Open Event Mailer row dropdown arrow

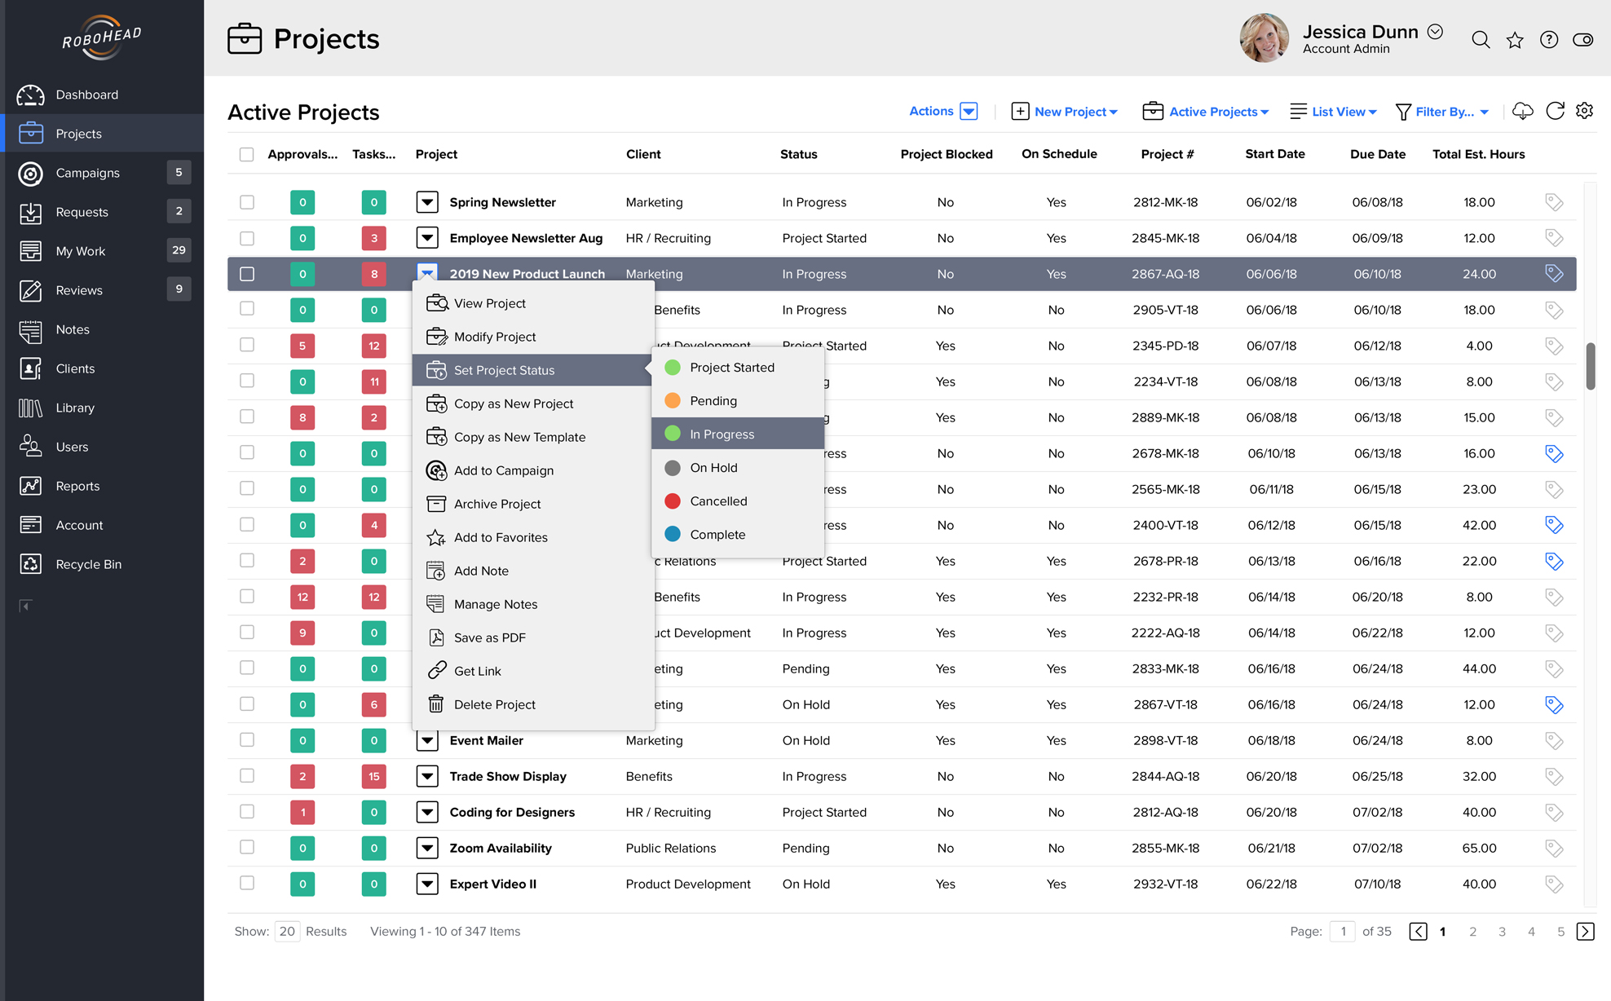[x=427, y=740]
